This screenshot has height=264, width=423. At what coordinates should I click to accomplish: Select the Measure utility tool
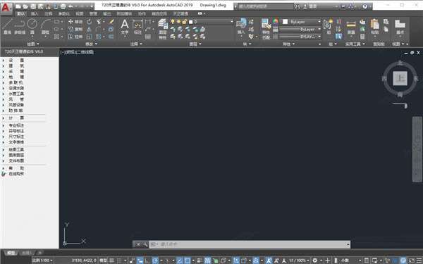point(351,27)
